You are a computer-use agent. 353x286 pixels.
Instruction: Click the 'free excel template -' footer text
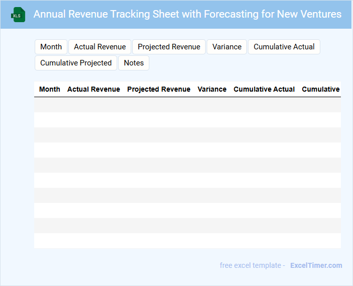252,265
